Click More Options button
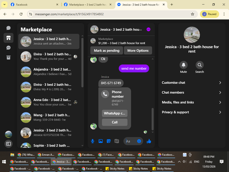The image size is (229, 172). point(138,50)
